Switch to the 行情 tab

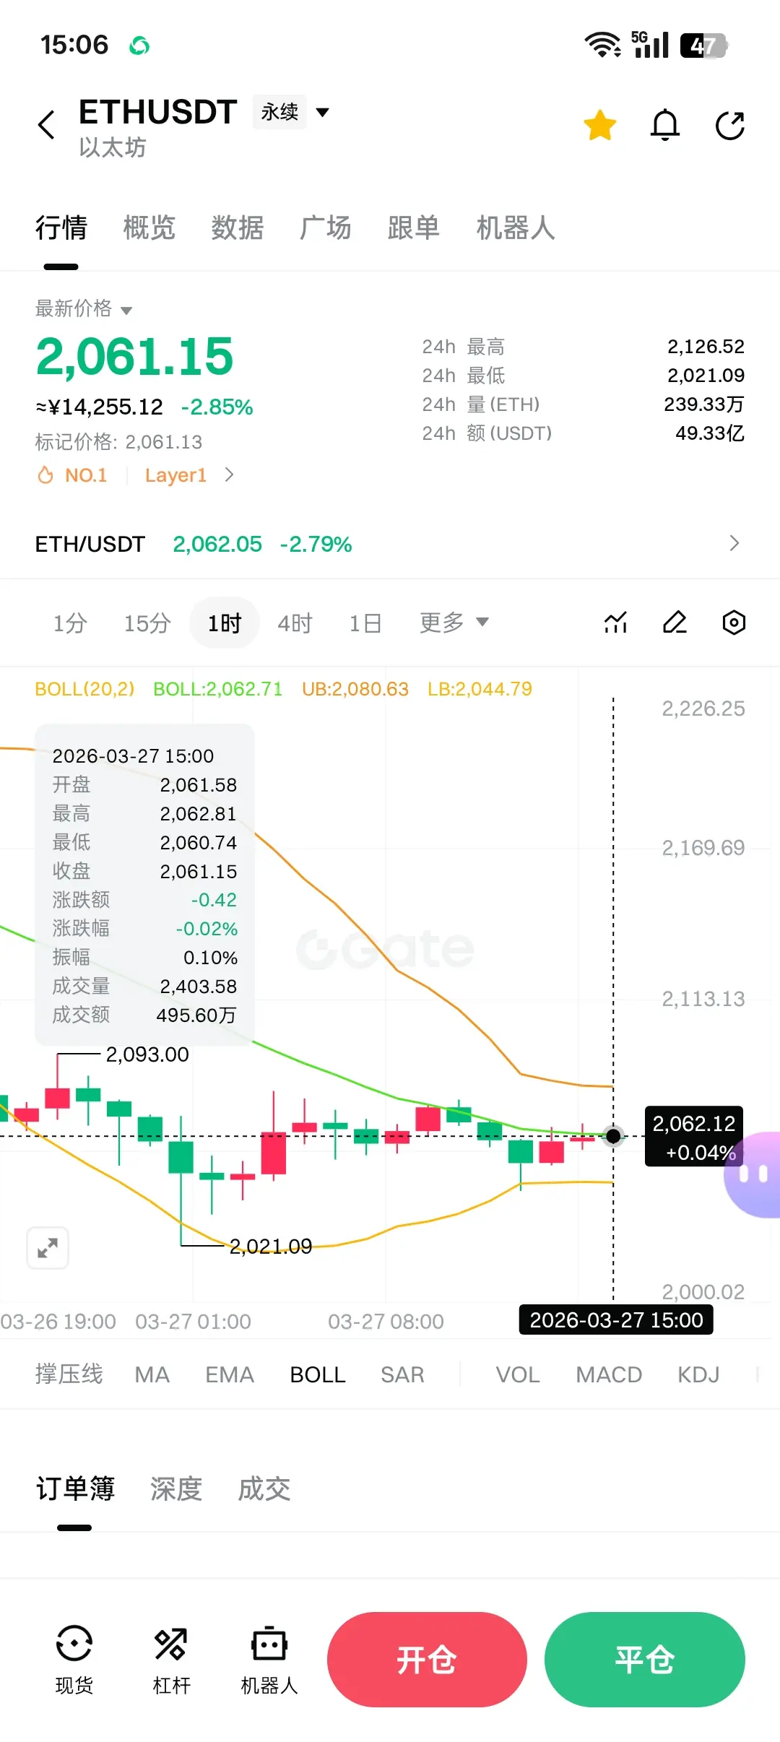(x=61, y=227)
